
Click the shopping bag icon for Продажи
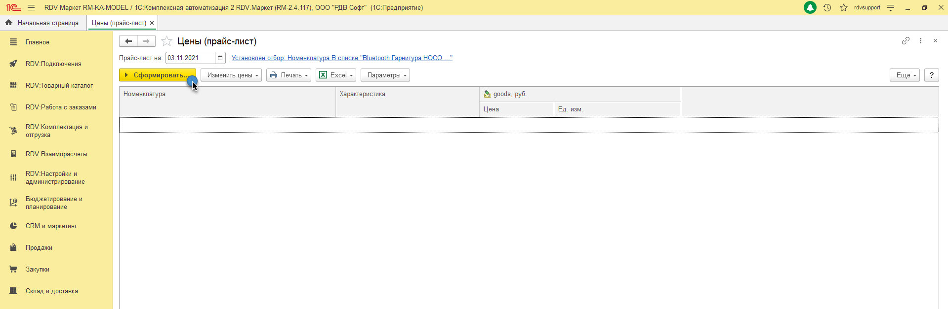point(13,247)
